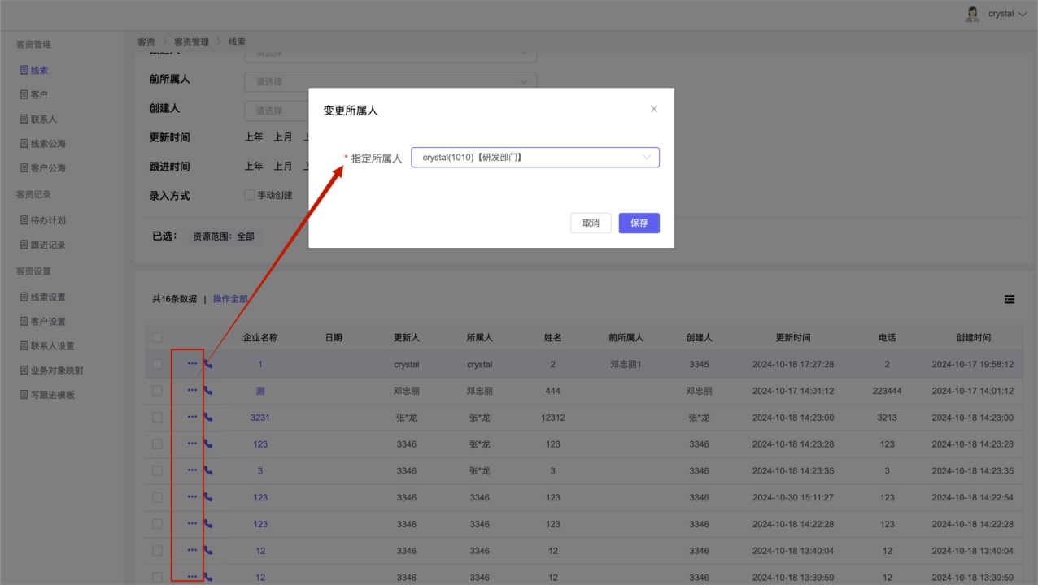Click phone icon in row updated 13:40:04

(x=208, y=550)
